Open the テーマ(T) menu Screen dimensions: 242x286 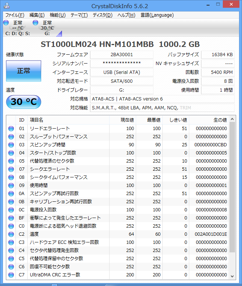(x=79, y=15)
